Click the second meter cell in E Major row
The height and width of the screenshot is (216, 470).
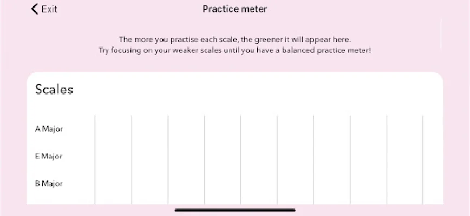click(x=150, y=157)
